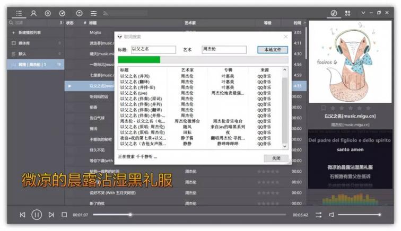Viewport: 401px width, 231px height.
Task: Close the lyrics search dialog with X
Action: click(x=286, y=37)
